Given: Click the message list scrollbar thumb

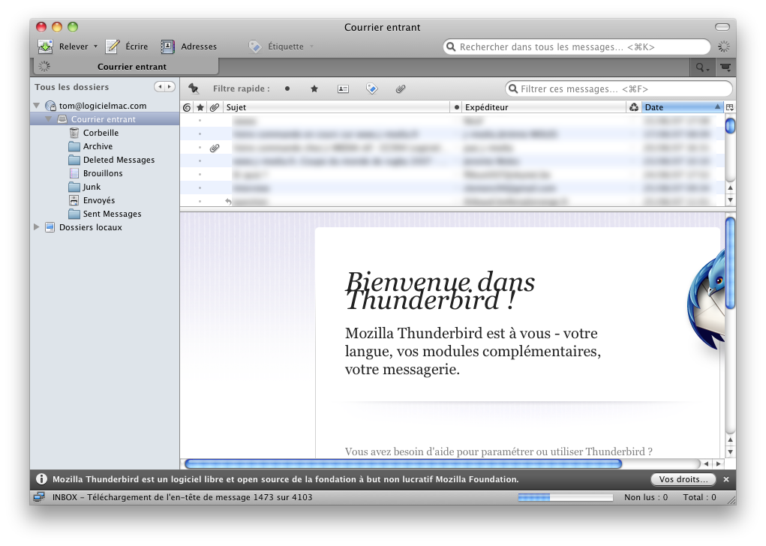Looking at the screenshot, I should (x=730, y=125).
